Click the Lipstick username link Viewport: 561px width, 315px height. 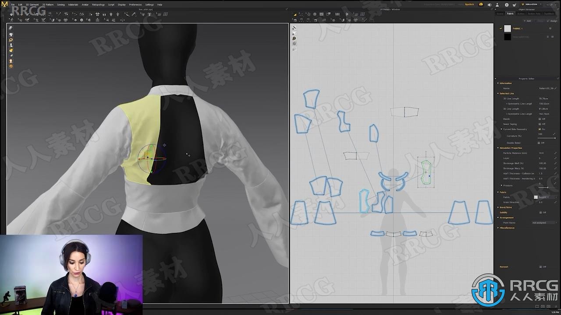(469, 4)
